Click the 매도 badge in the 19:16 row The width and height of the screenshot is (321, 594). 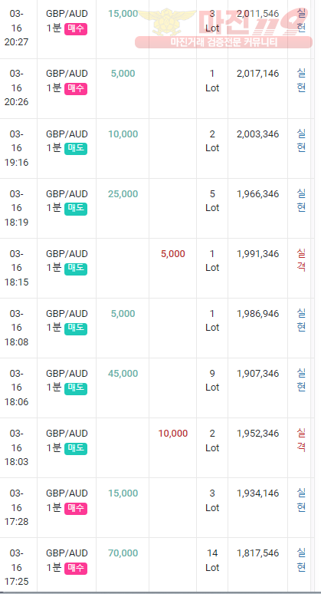tap(76, 149)
